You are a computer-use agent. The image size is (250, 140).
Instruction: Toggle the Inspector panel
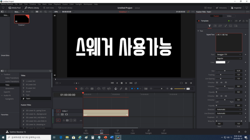click(236, 8)
